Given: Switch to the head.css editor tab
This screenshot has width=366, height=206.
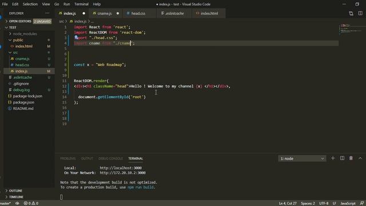Looking at the screenshot, I should [140, 13].
